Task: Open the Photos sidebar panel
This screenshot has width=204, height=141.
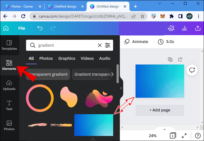Action: coord(9,125)
